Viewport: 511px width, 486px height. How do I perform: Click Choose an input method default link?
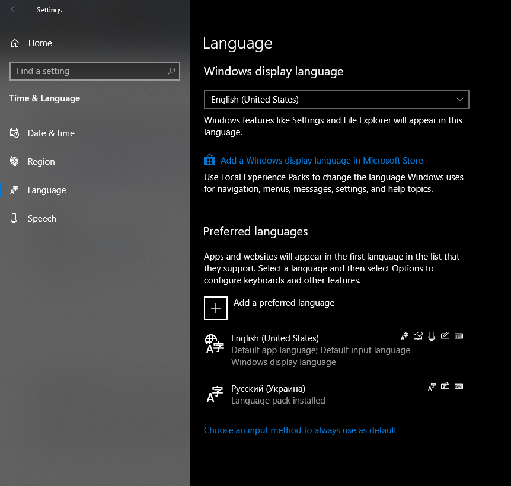coord(300,430)
